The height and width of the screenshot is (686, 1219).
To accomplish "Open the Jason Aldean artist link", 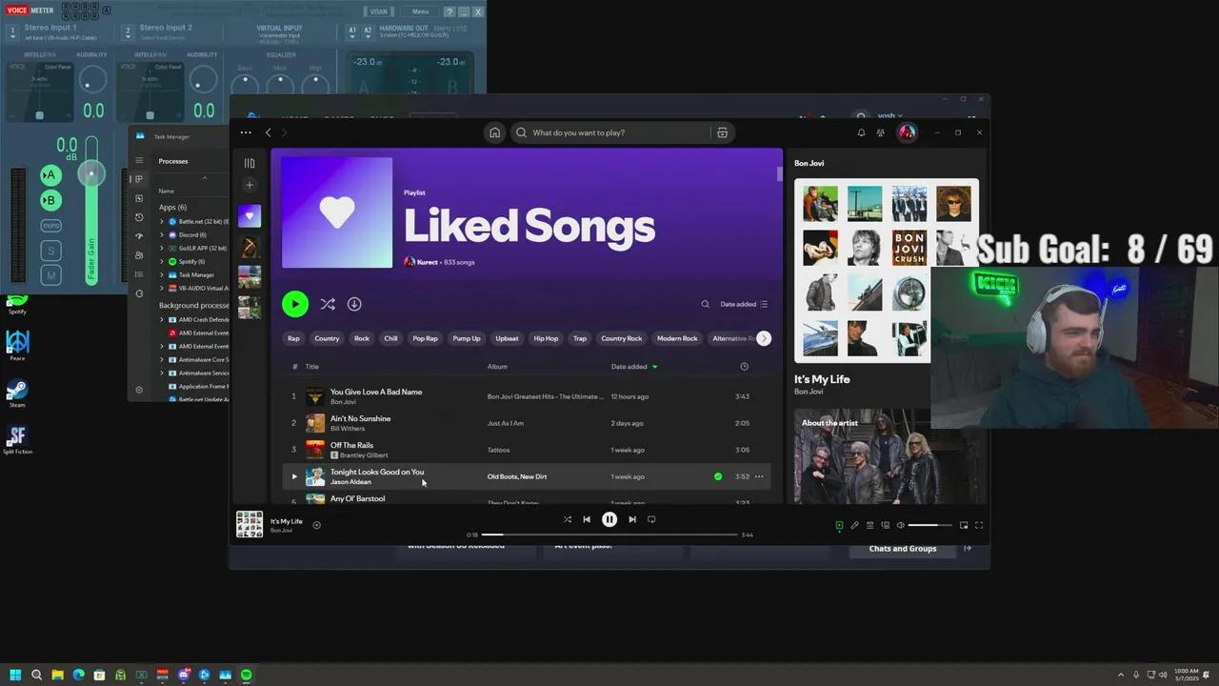I will point(350,482).
